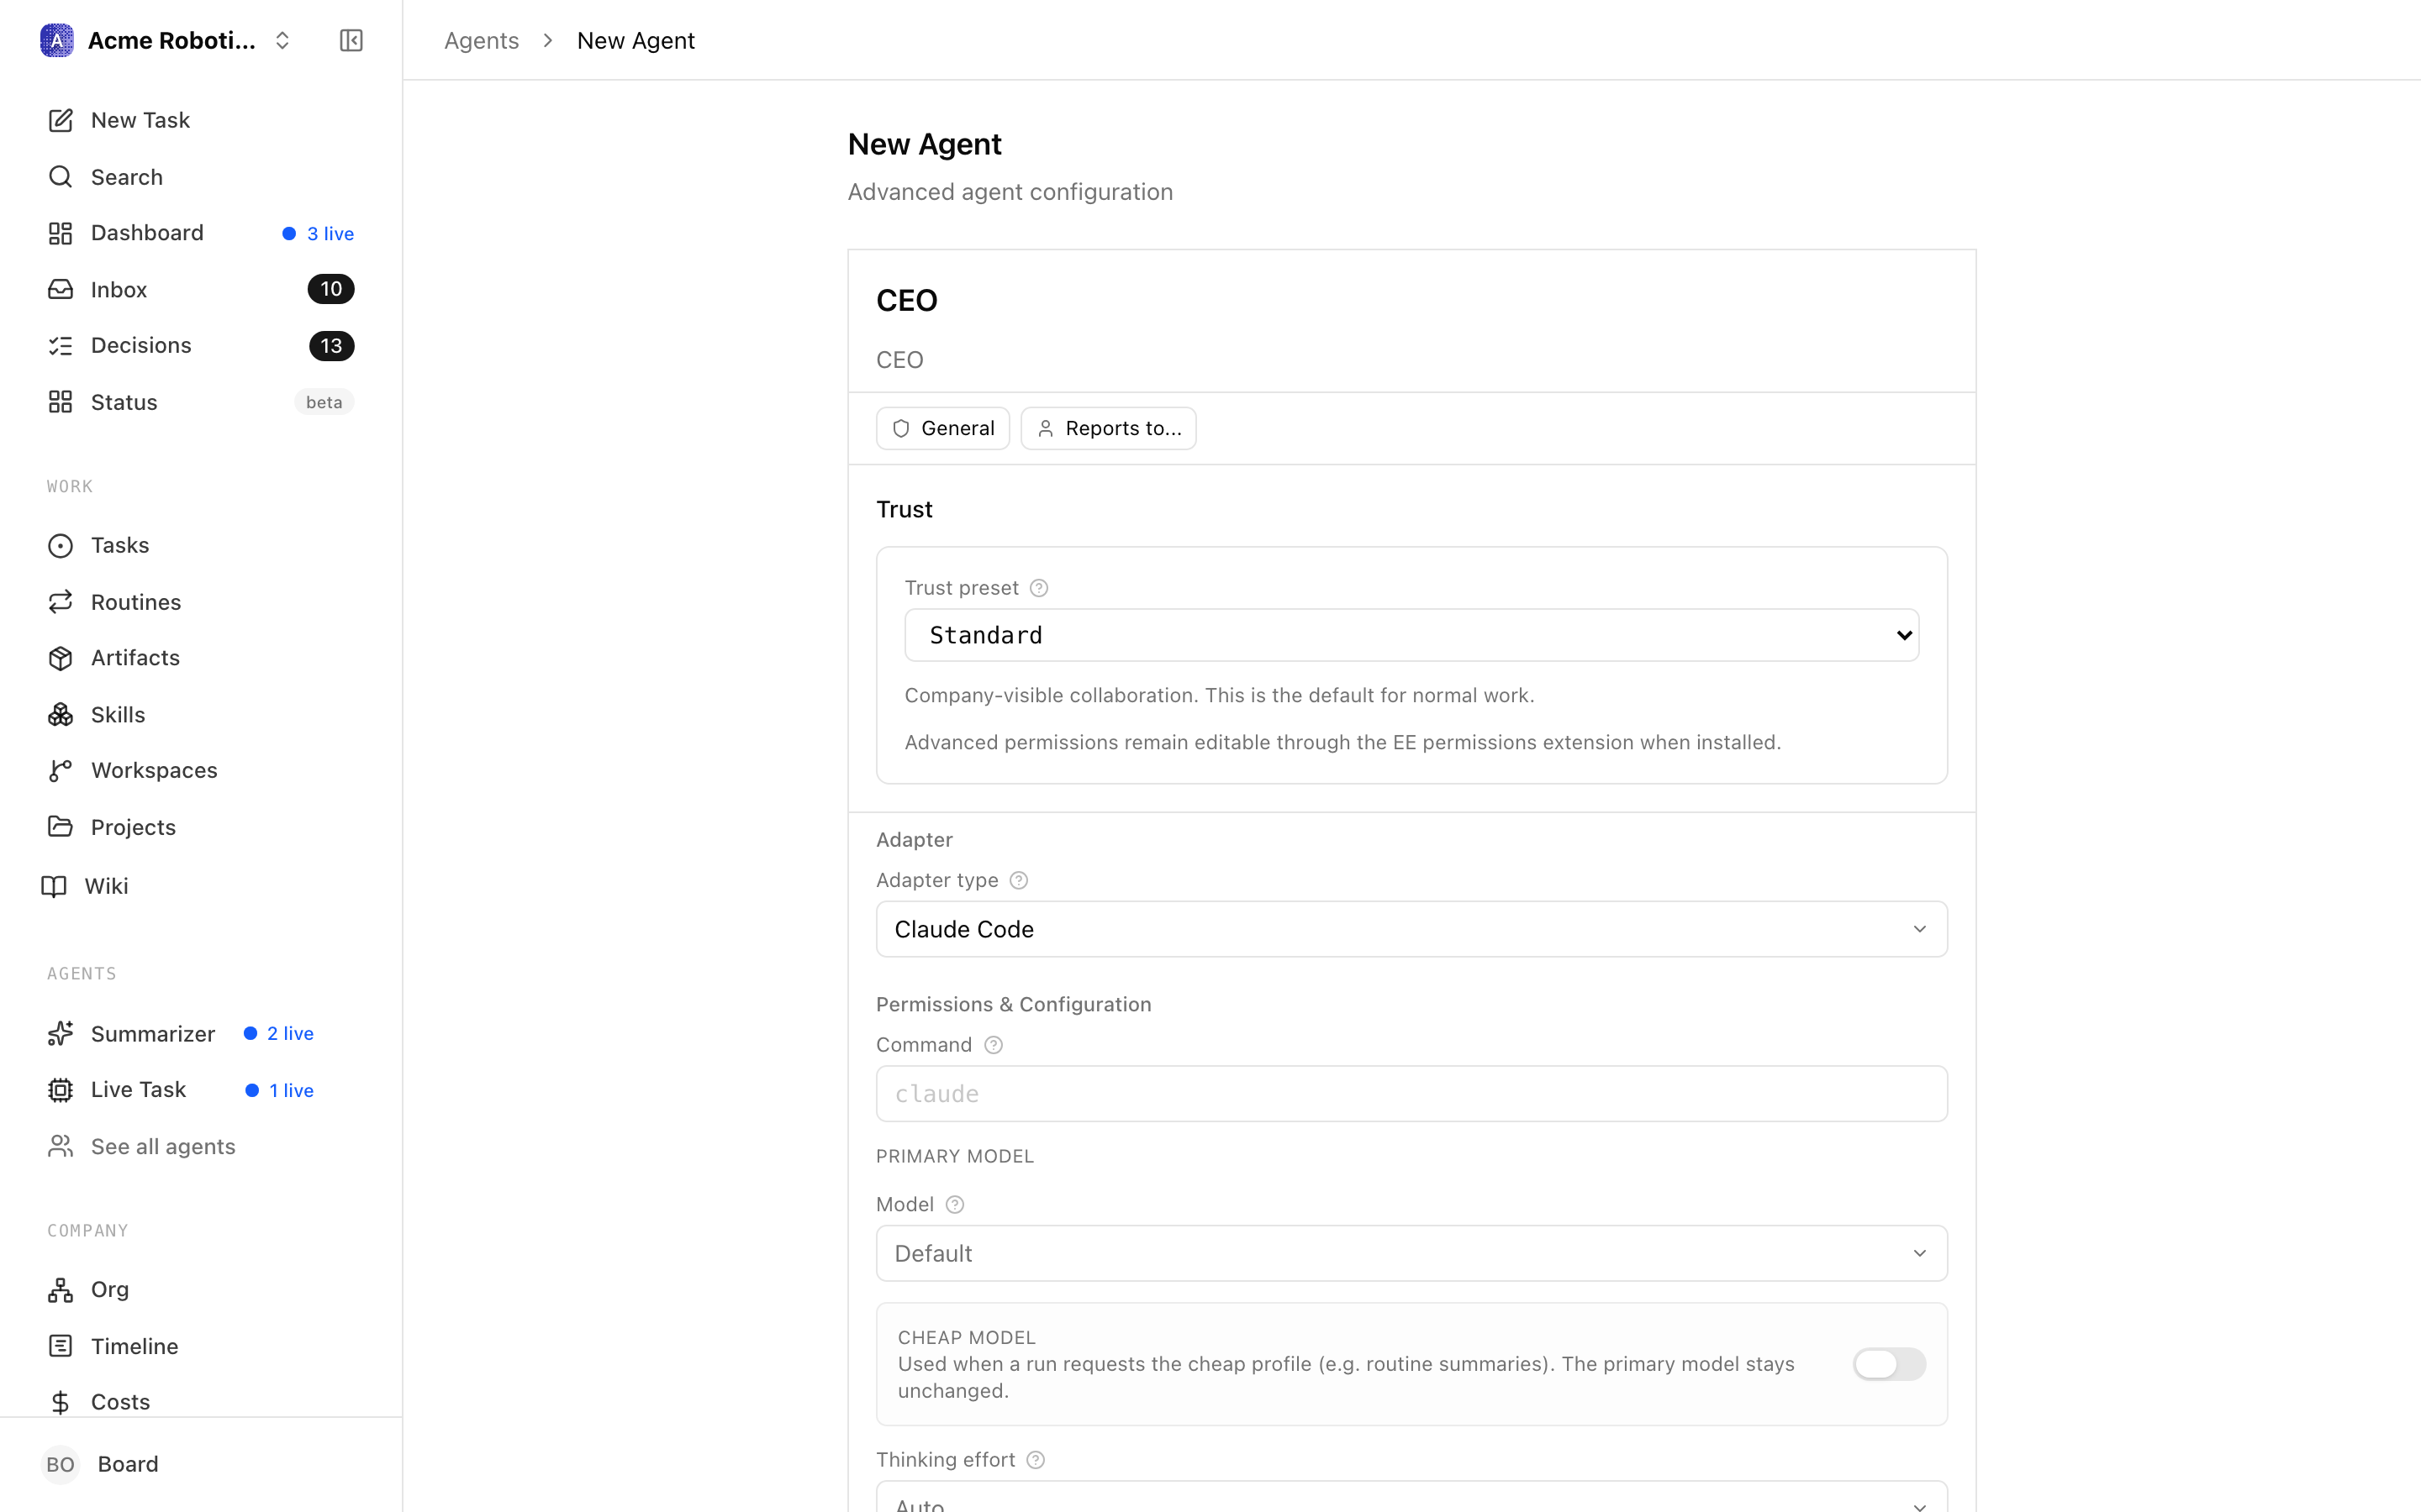The image size is (2421, 1512).
Task: Open the Board user profile
Action: click(x=200, y=1464)
